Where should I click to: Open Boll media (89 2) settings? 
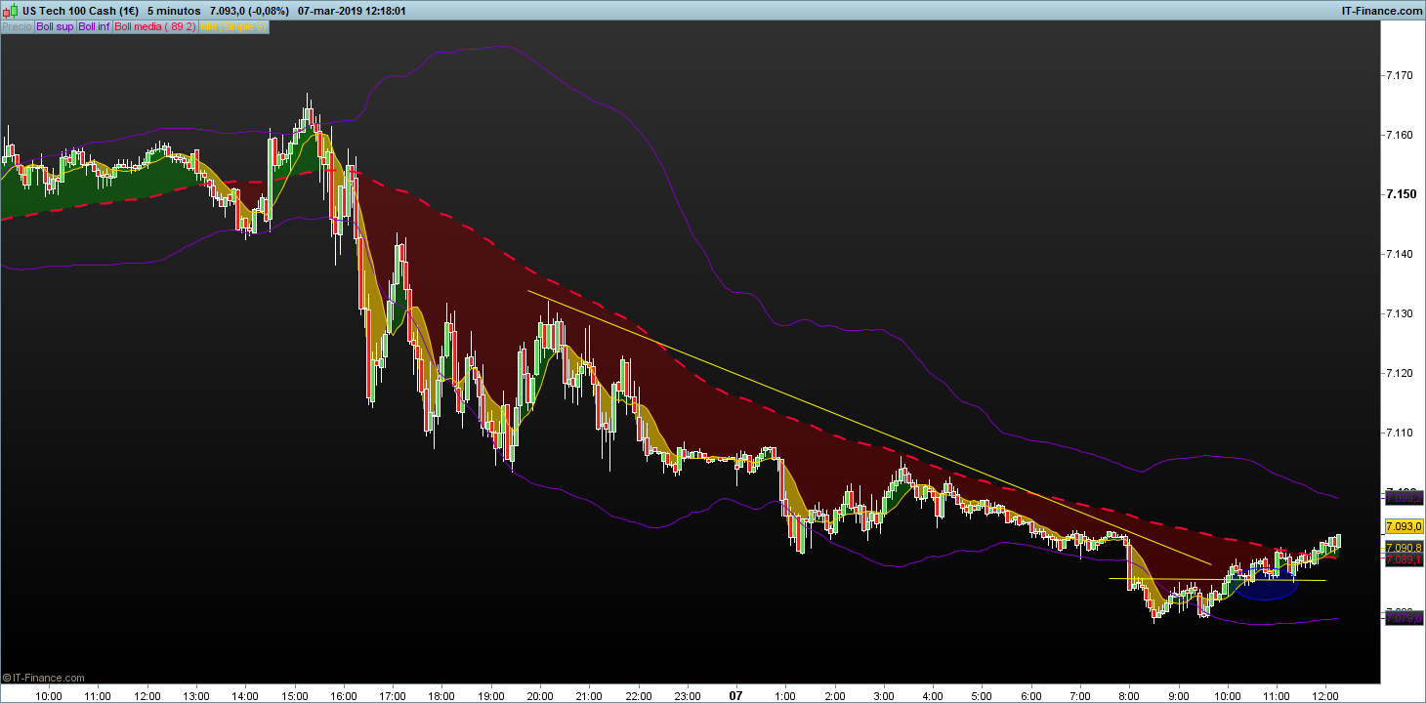pyautogui.click(x=156, y=27)
